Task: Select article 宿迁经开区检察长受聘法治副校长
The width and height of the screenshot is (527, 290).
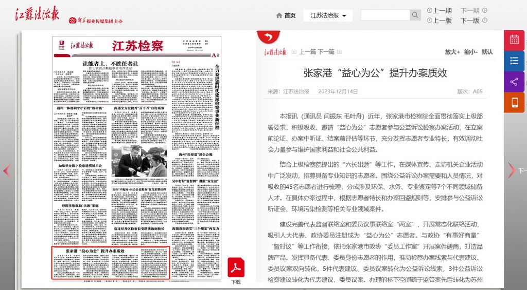Action: click(139, 228)
